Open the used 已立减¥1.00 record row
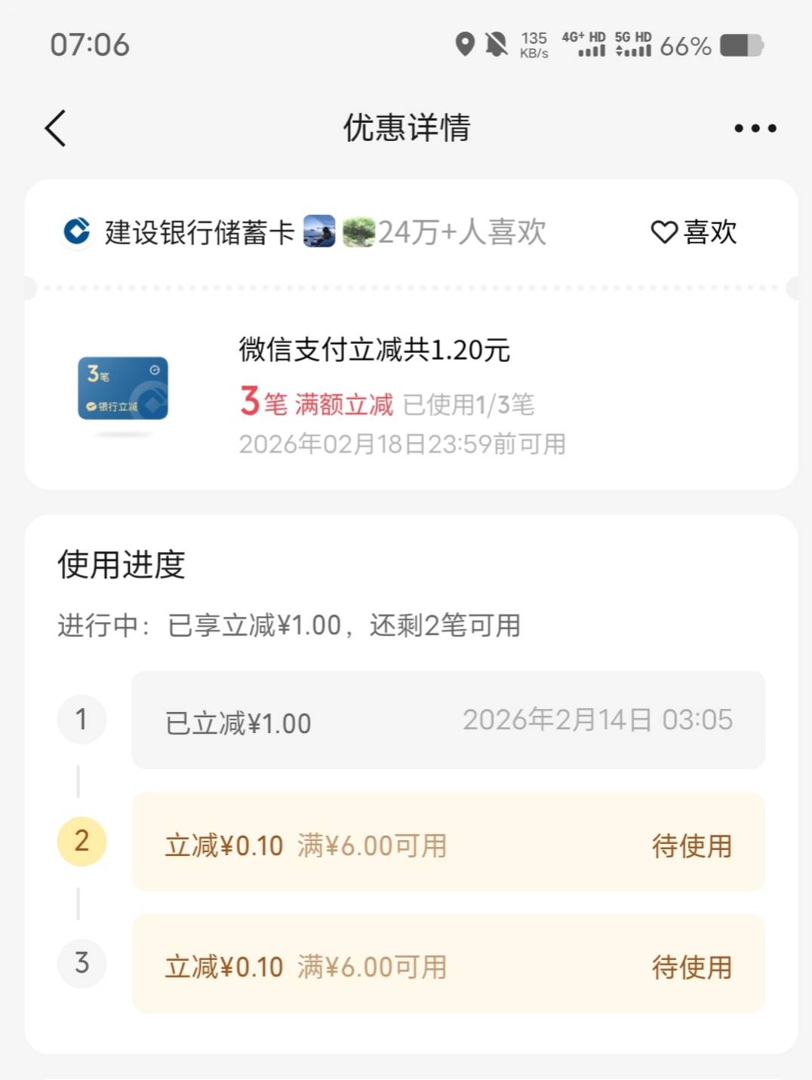This screenshot has width=812, height=1080. [448, 721]
